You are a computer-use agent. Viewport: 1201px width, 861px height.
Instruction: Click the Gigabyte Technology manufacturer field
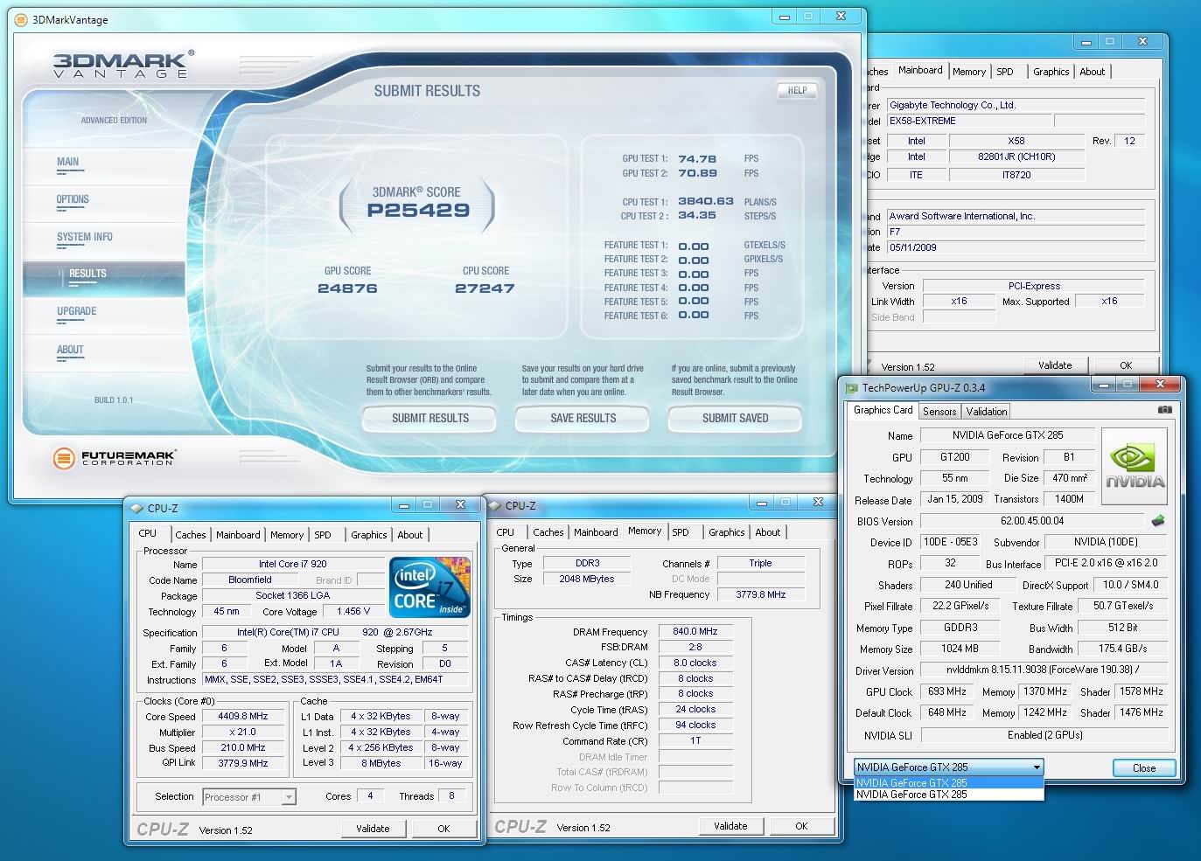pyautogui.click(x=1016, y=105)
